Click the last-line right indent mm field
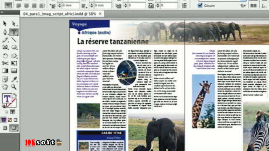 (103, 5)
